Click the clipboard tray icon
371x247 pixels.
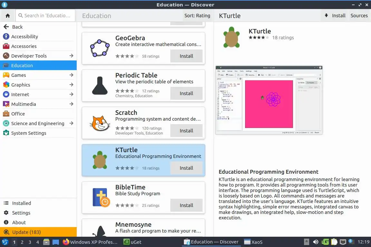point(334,242)
